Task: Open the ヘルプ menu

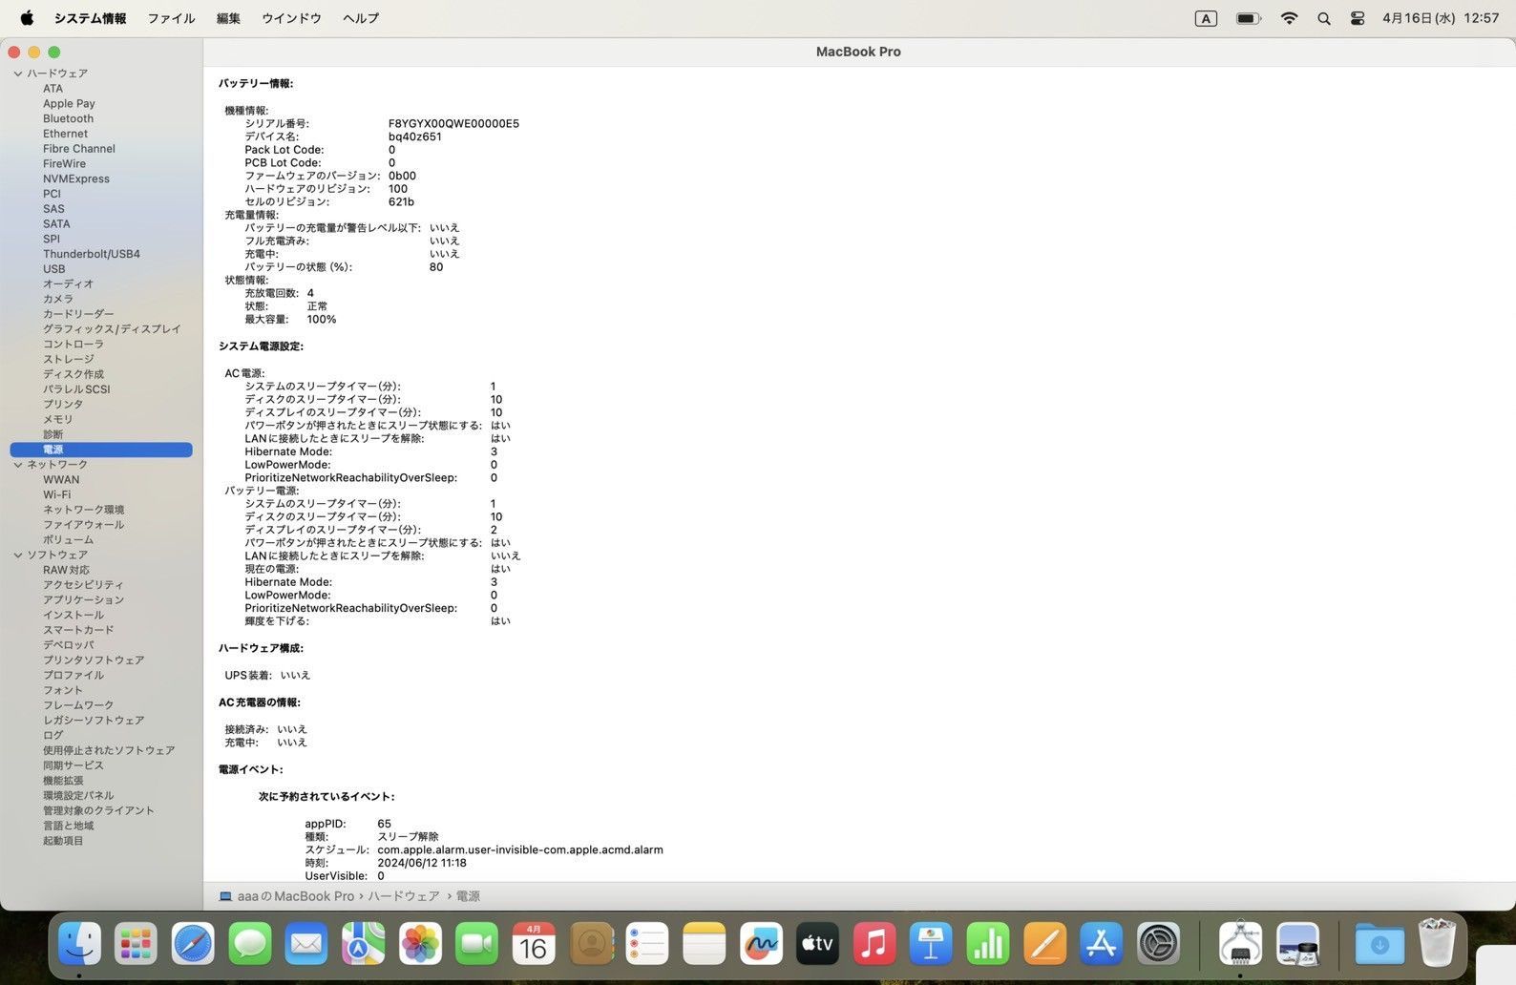Action: tap(361, 18)
